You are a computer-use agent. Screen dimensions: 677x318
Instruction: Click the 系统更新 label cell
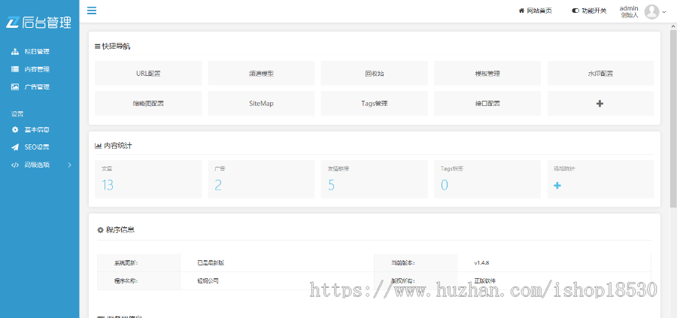click(x=138, y=263)
